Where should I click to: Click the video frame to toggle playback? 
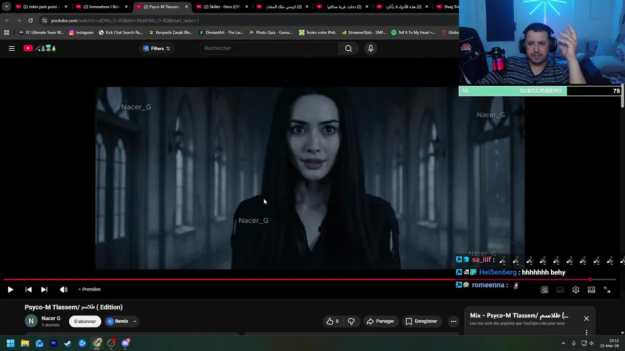pyautogui.click(x=310, y=178)
